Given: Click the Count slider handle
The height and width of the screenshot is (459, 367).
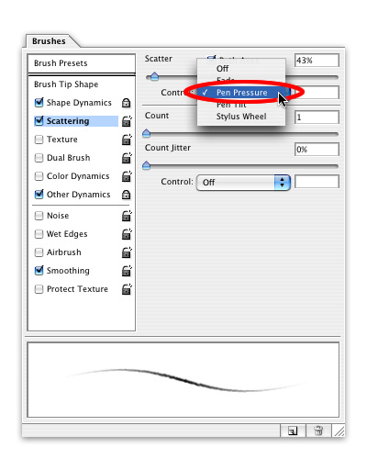Looking at the screenshot, I should [147, 133].
